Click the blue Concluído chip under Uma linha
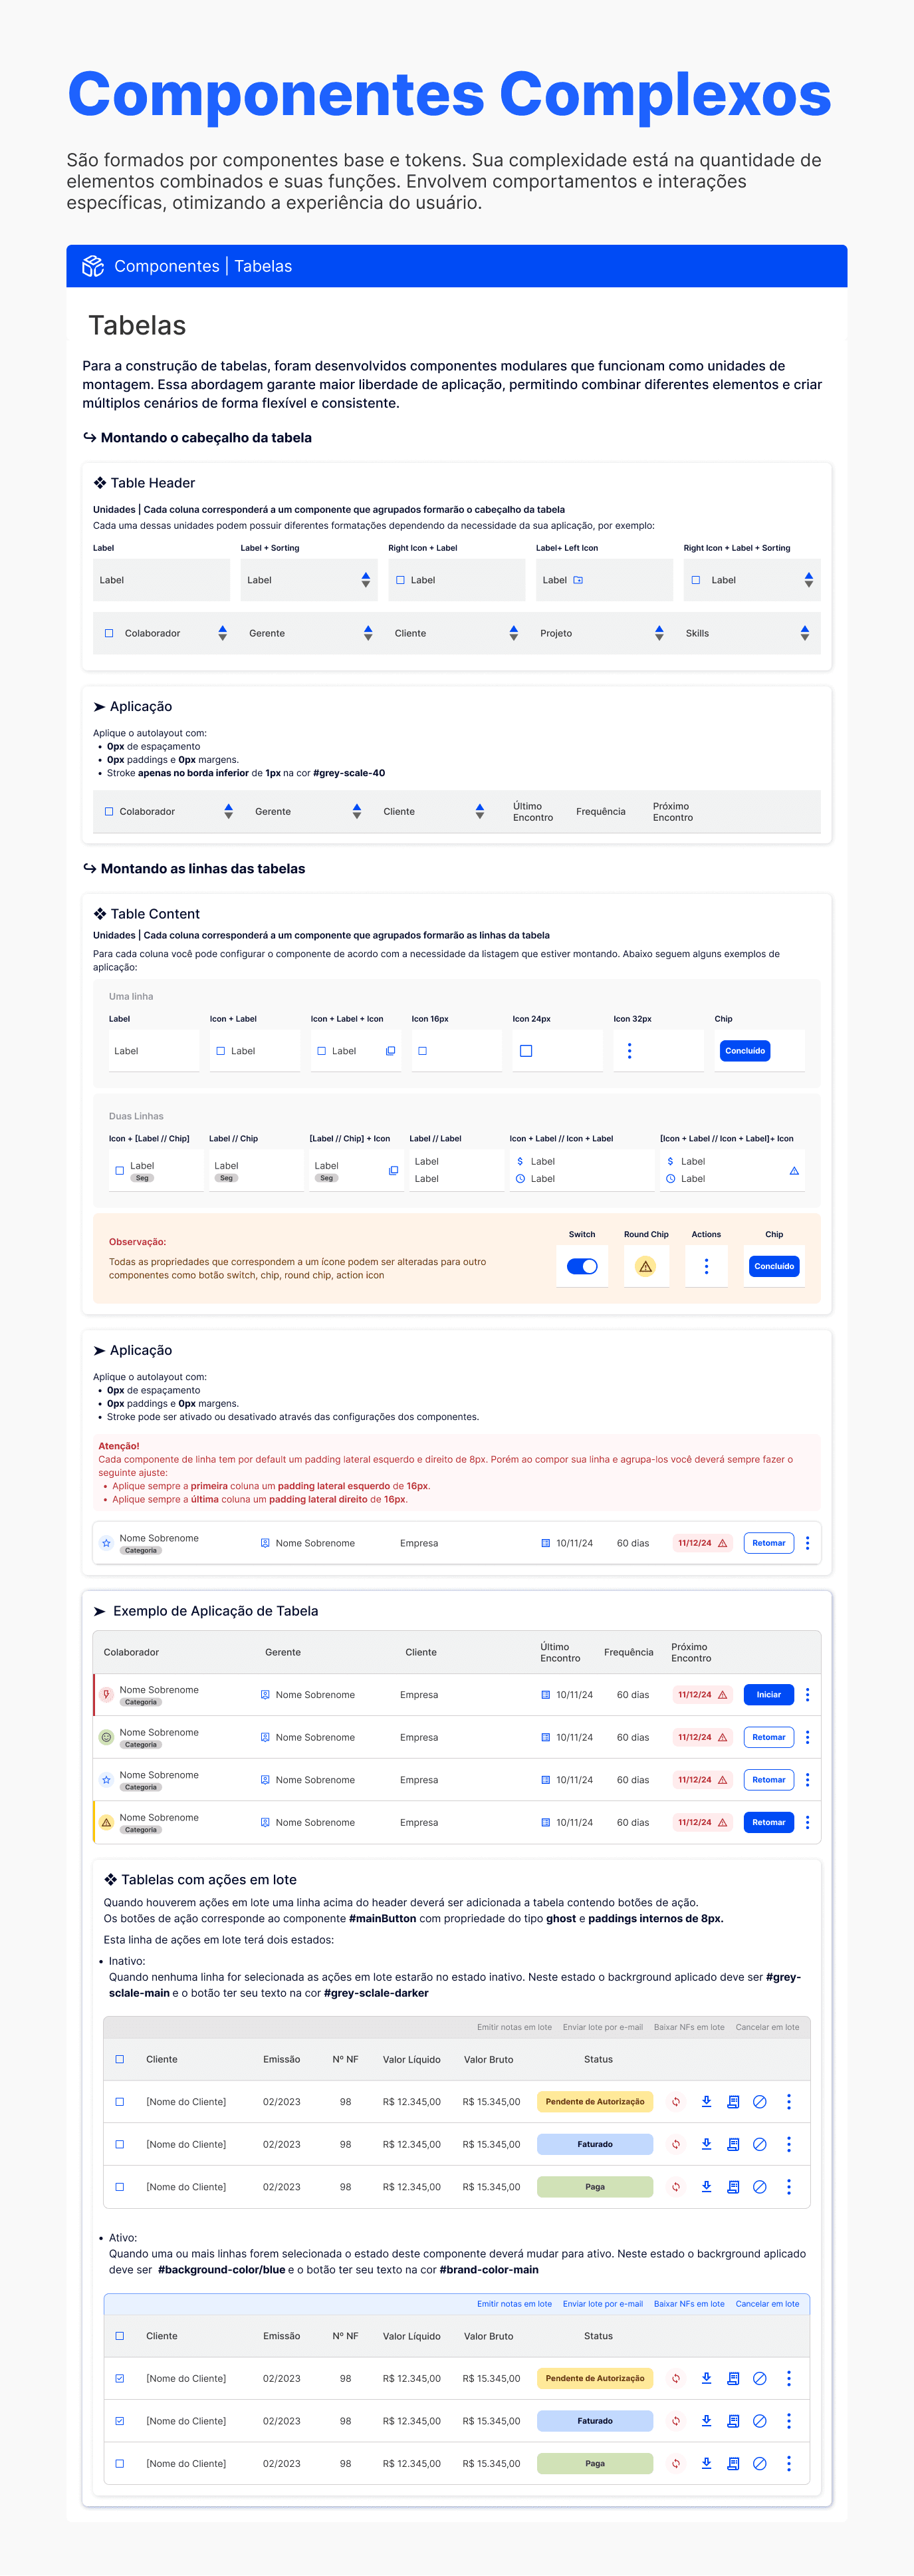 tap(745, 1051)
